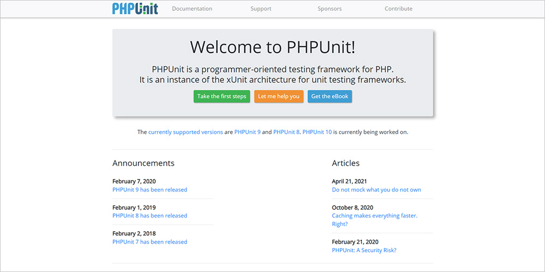This screenshot has height=272, width=545.
Task: Read Caching makes everything faster article
Action: click(375, 220)
